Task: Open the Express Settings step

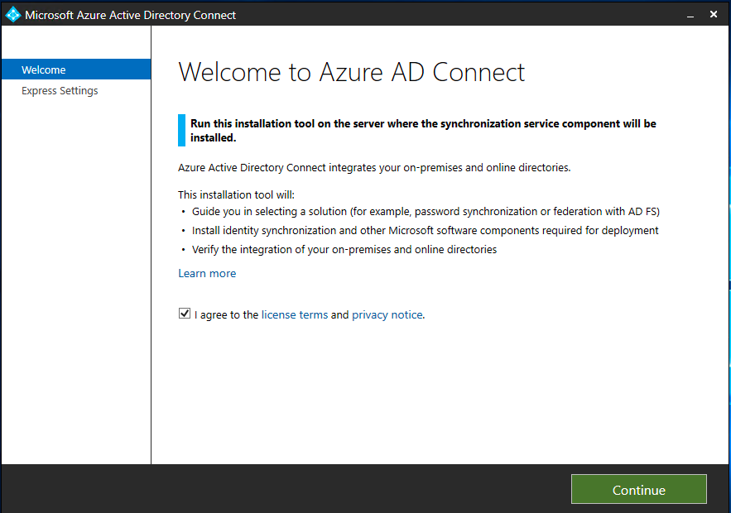Action: tap(60, 90)
